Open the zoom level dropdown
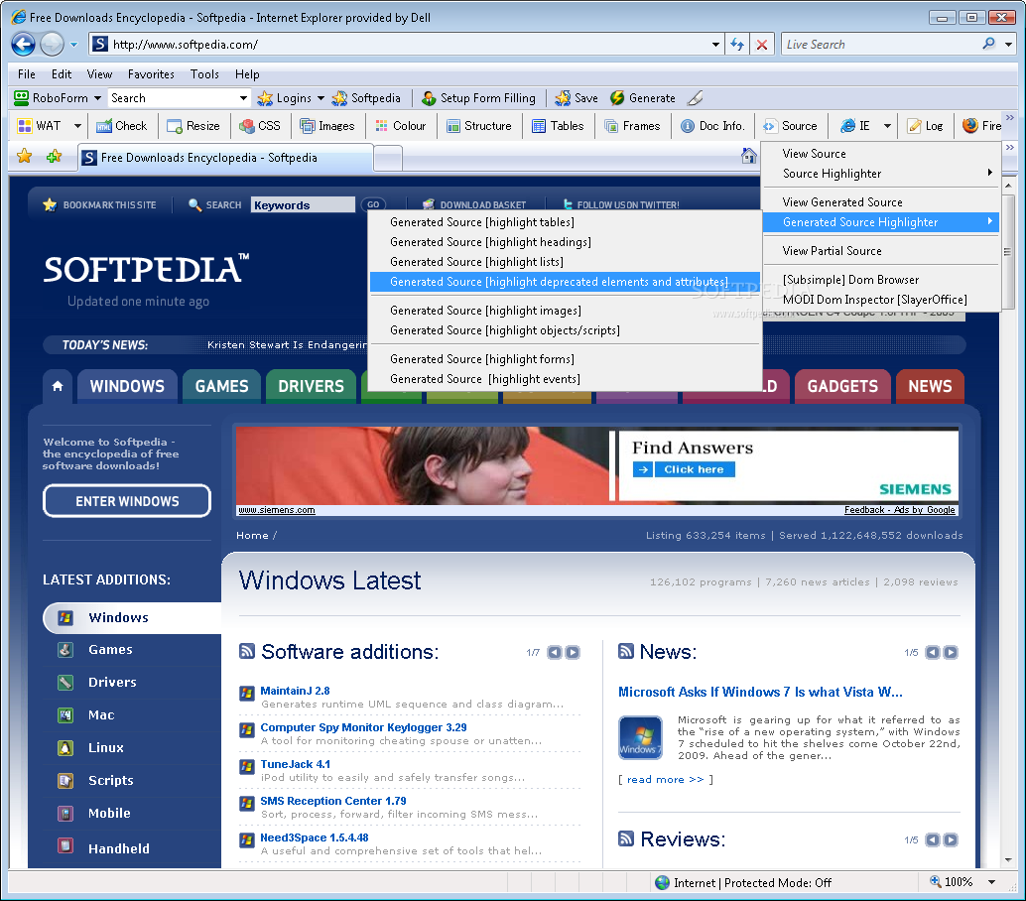 (x=992, y=882)
